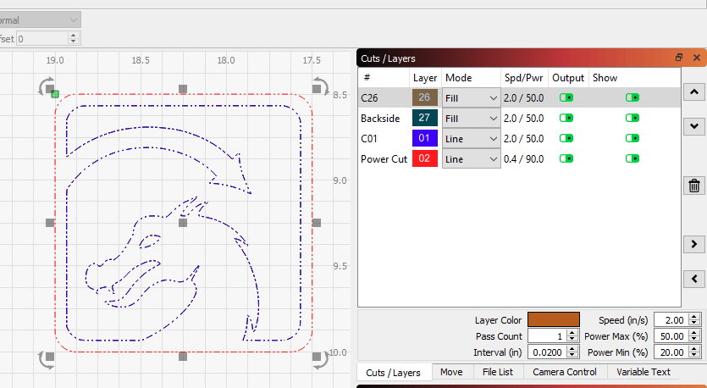Click the Power Max (%) value field
The height and width of the screenshot is (388, 707).
coord(671,336)
